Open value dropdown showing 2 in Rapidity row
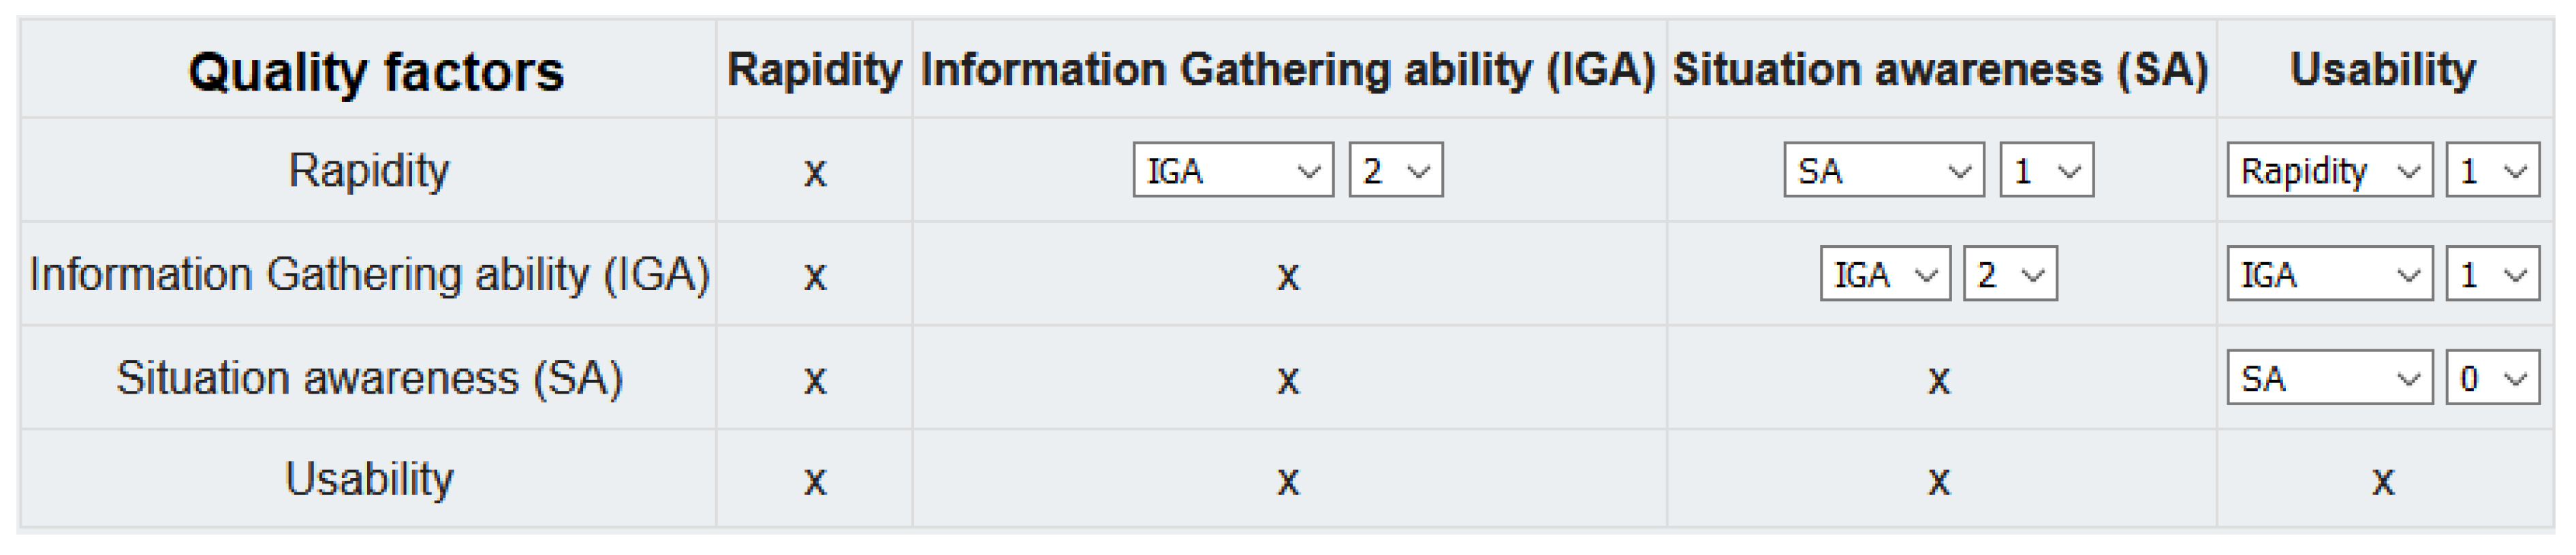2576x555 pixels. [x=1395, y=171]
